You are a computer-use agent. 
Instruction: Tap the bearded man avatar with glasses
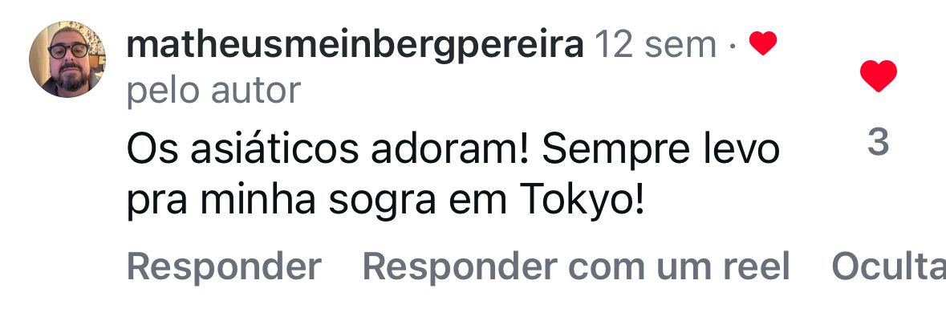point(67,60)
